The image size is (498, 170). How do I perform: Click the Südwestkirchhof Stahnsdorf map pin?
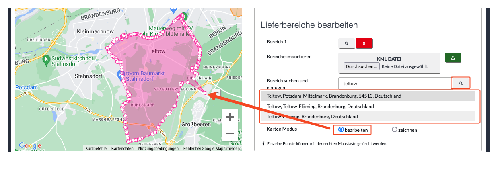coord(46,60)
